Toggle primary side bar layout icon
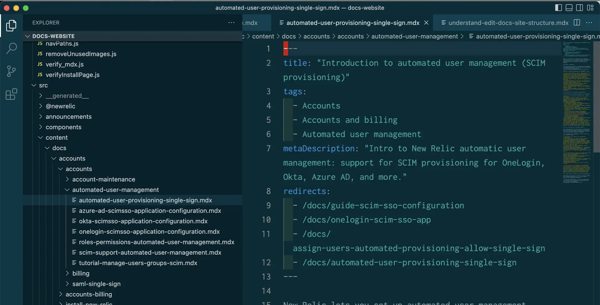Viewport: 600px width, 305px height. pos(558,8)
